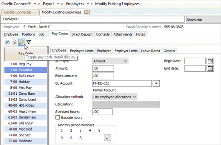Toggle monthly period 3 indicator A
The height and width of the screenshot is (145, 221).
tap(80, 138)
